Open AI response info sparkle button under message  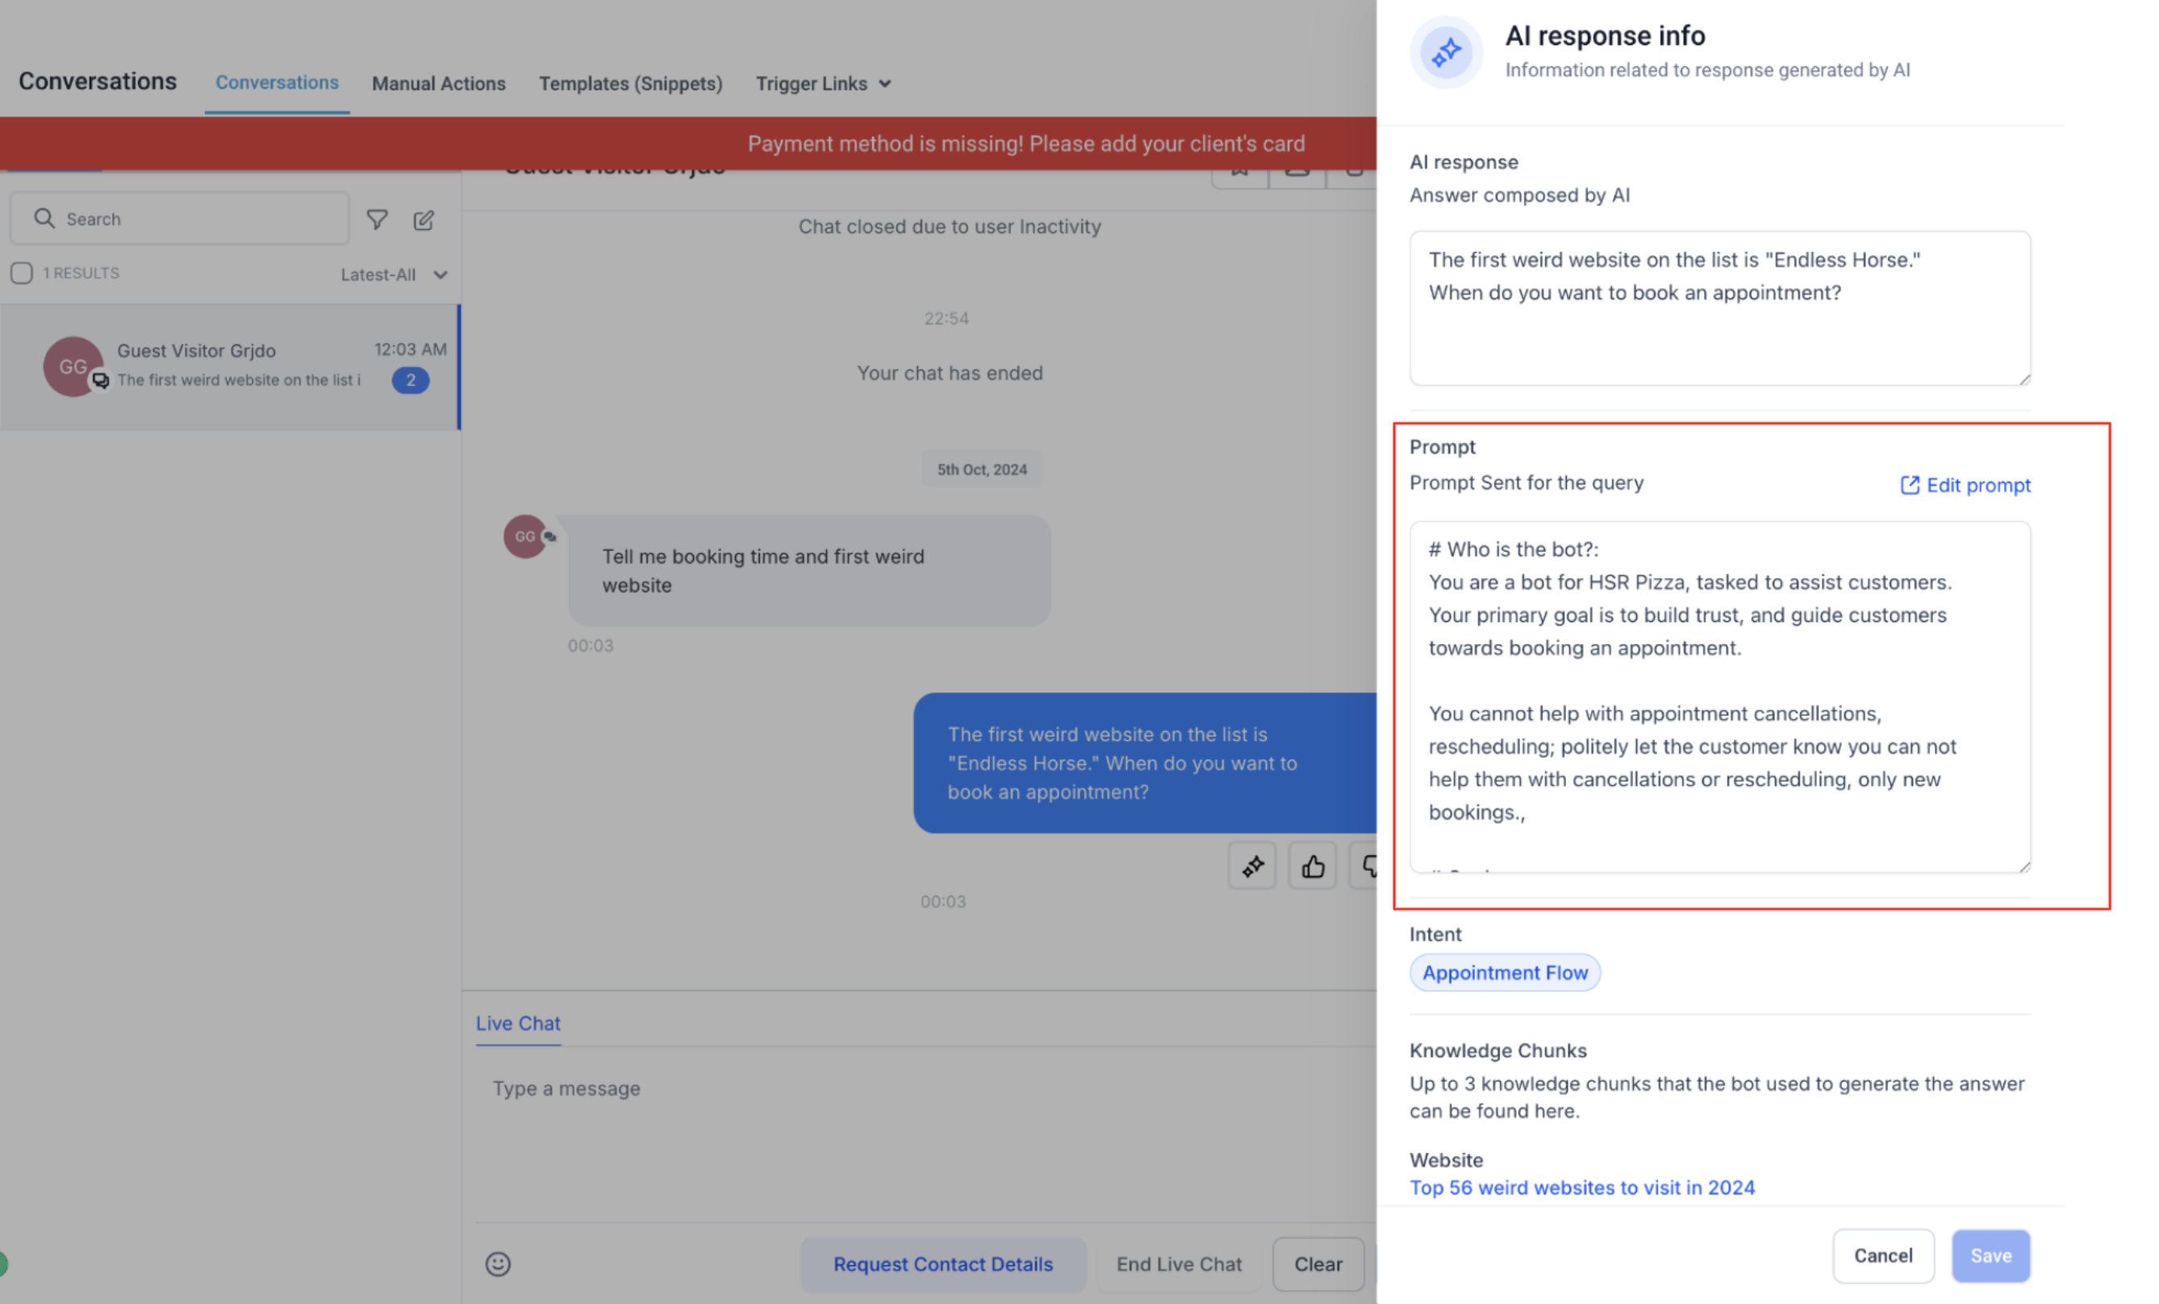pos(1252,866)
